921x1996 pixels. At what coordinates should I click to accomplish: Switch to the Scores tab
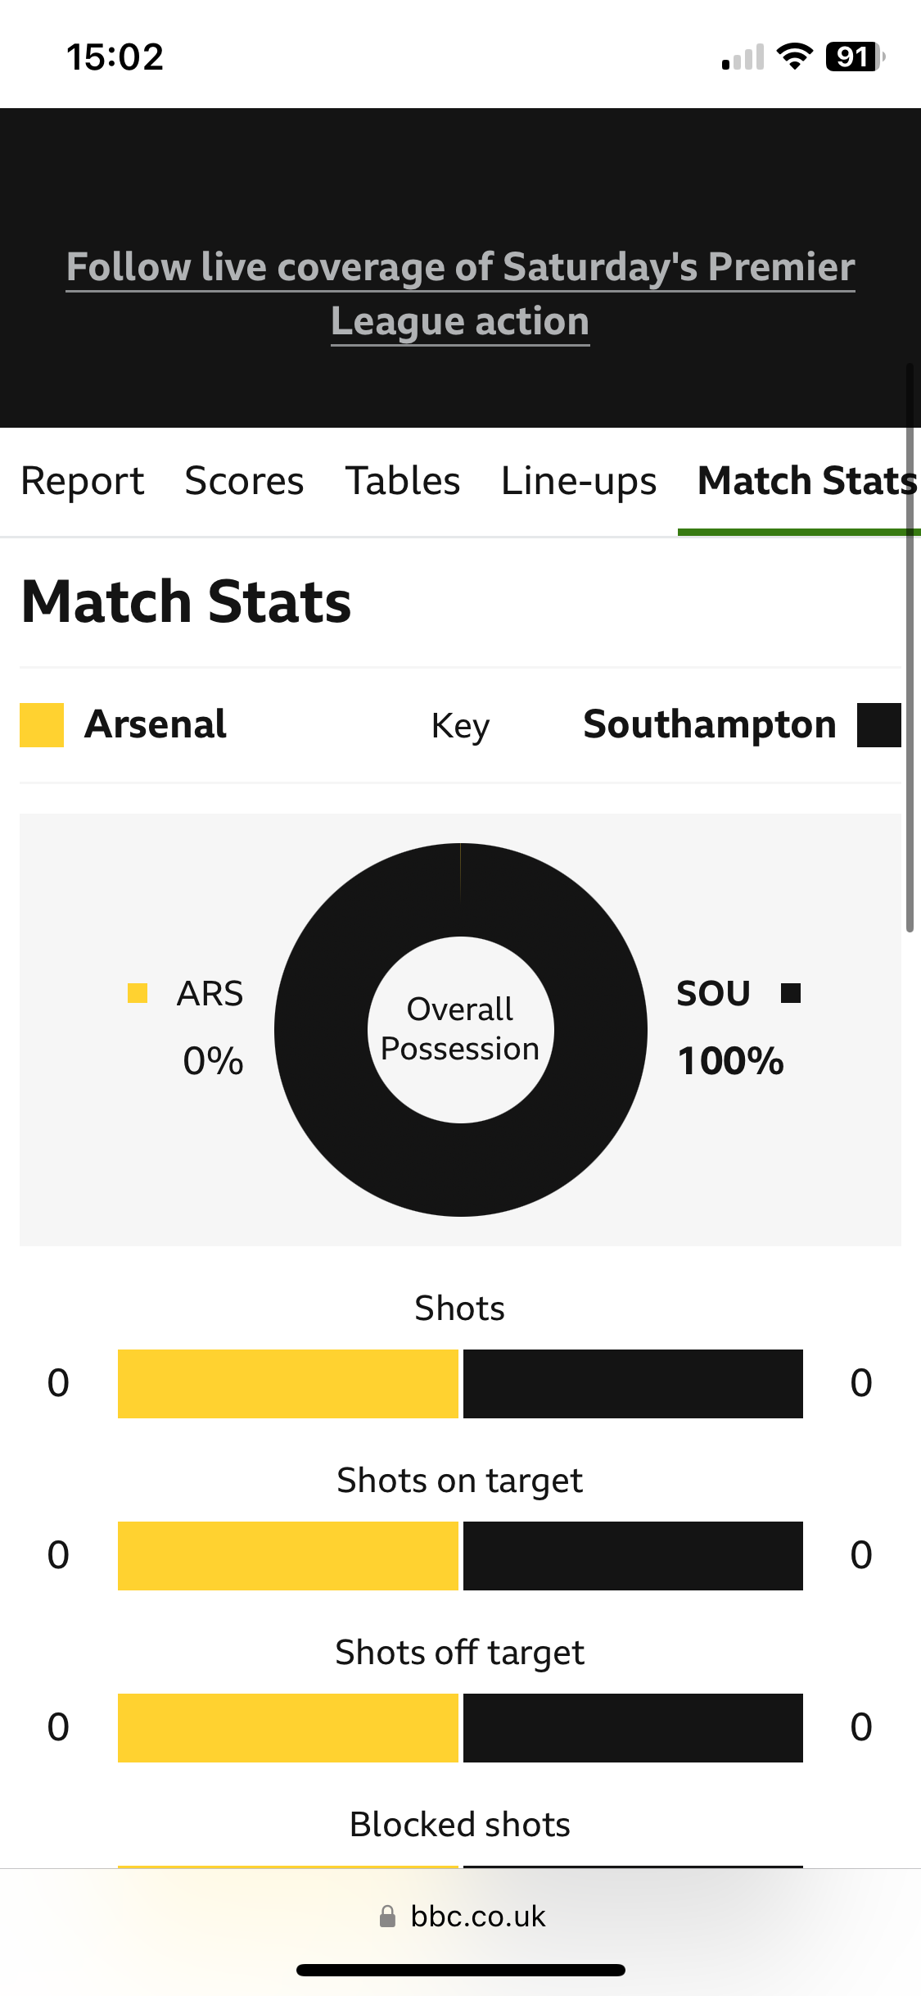[244, 481]
